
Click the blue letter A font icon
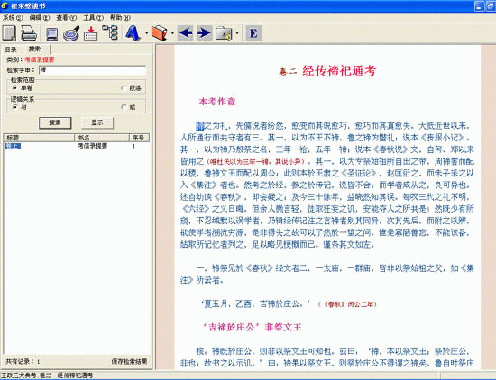[133, 32]
